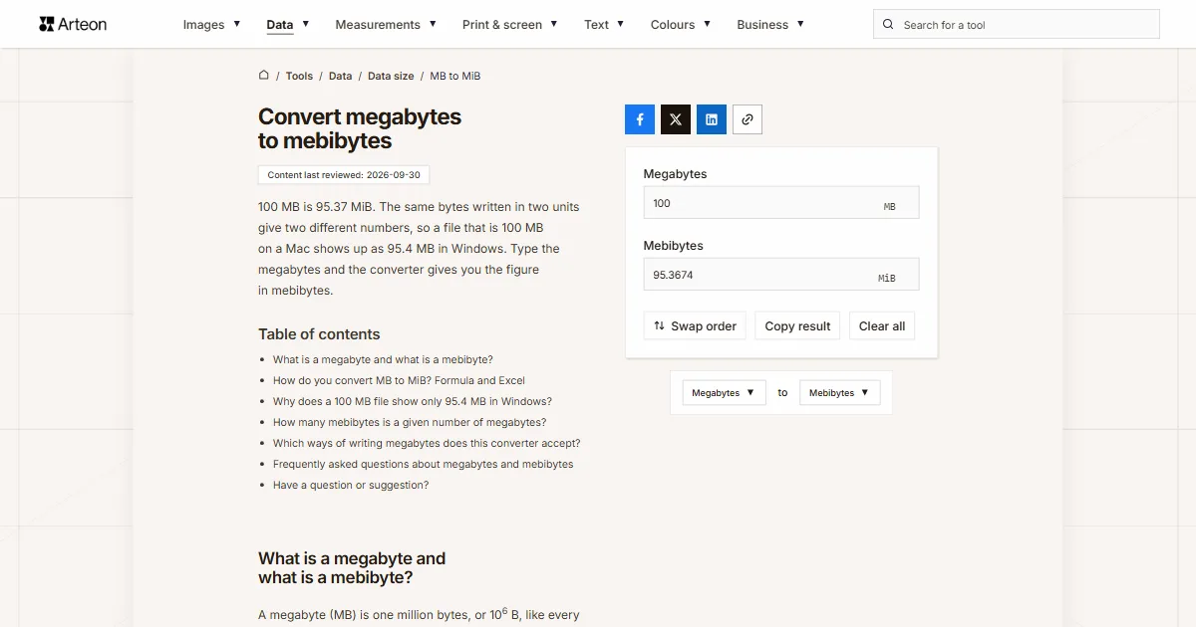Jump to 'How do you convert MB to MiB?' section
1196x627 pixels.
pos(399,380)
